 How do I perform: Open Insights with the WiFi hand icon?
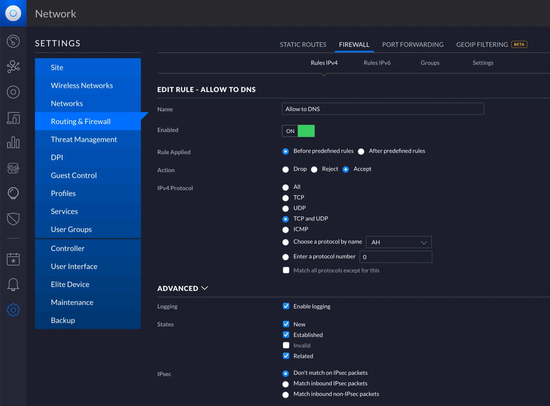13,168
